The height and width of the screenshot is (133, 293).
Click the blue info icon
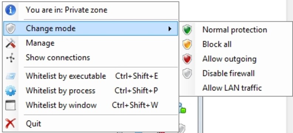pos(10,10)
